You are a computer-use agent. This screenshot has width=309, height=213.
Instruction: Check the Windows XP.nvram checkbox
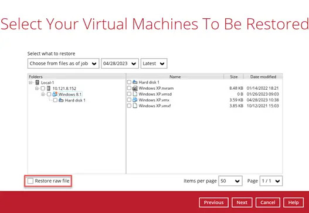129,88
